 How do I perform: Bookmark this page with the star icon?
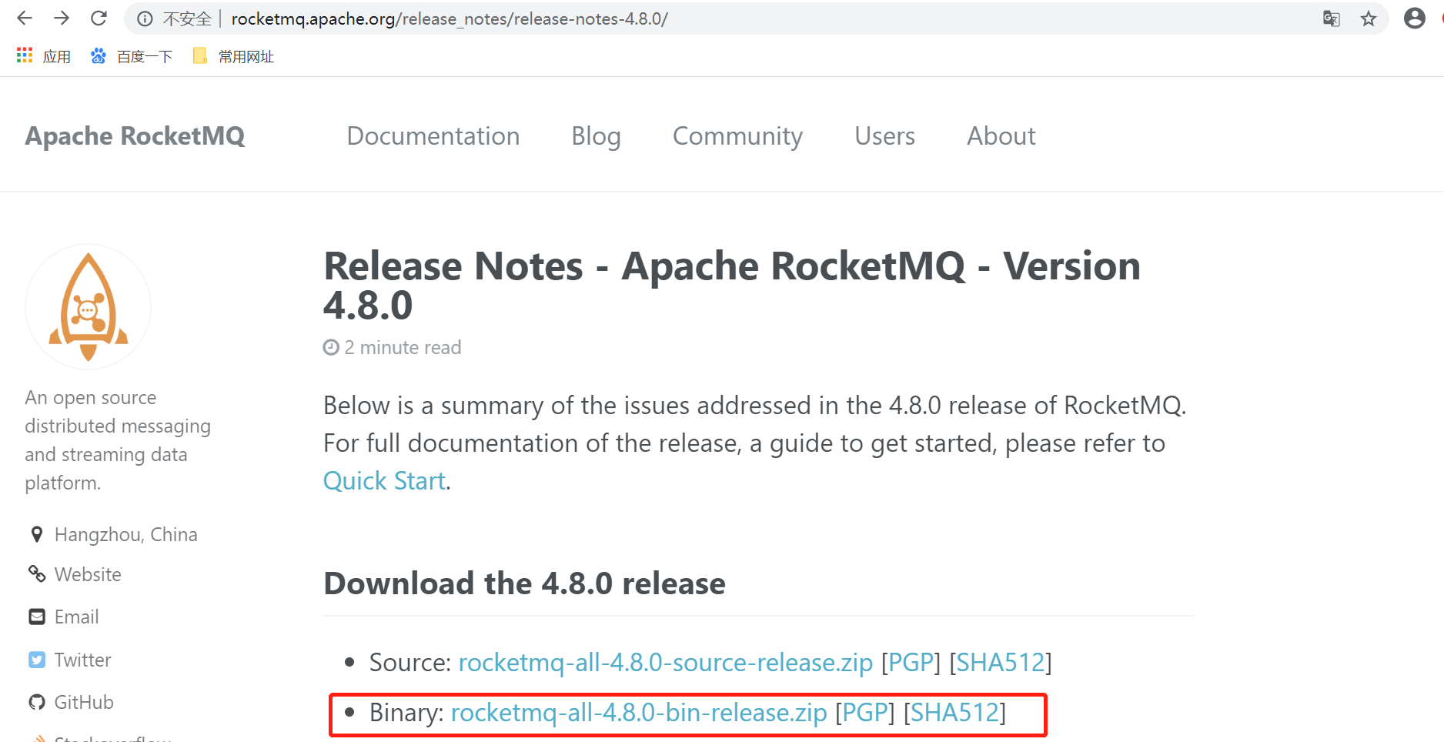click(1369, 18)
